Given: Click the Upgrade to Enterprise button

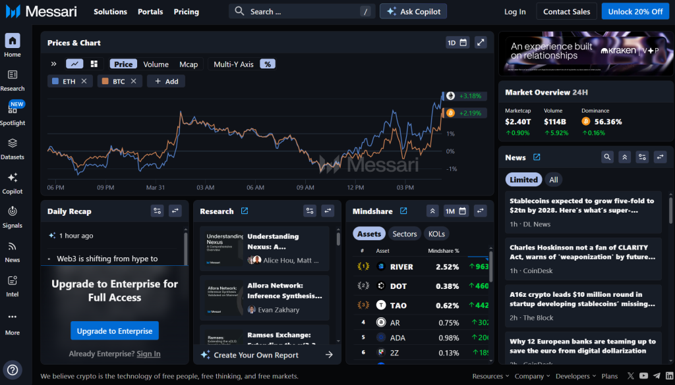Looking at the screenshot, I should [x=115, y=331].
